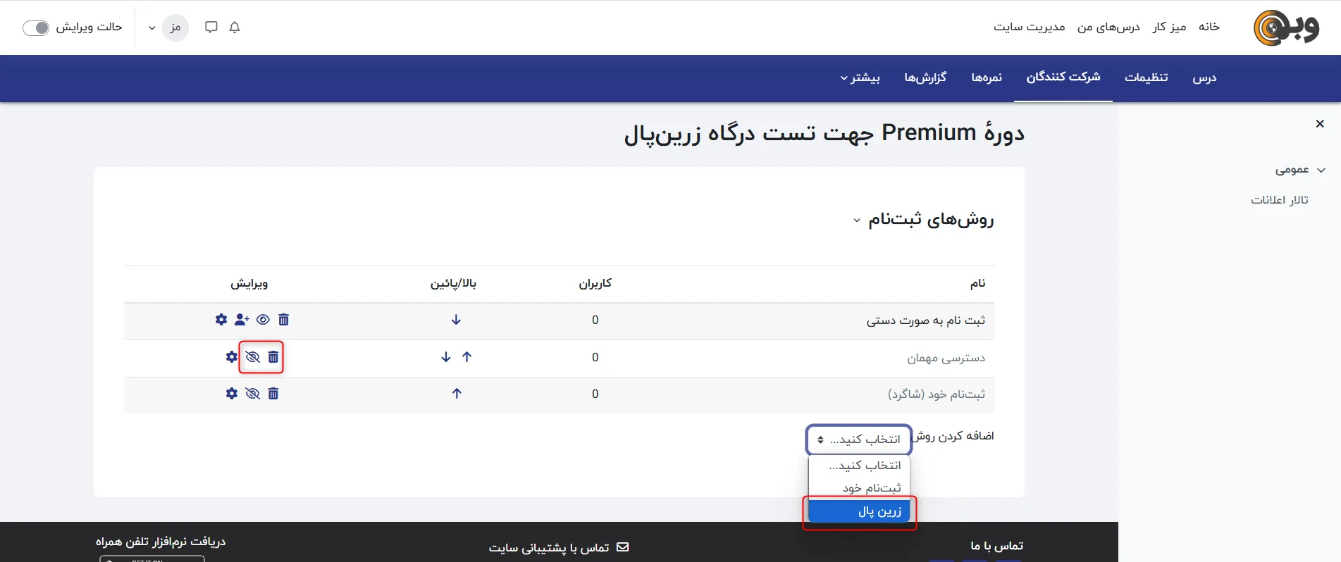Screen dimensions: 1341x562
Task: Close the course index sidebar drawer
Action: coord(1320,124)
